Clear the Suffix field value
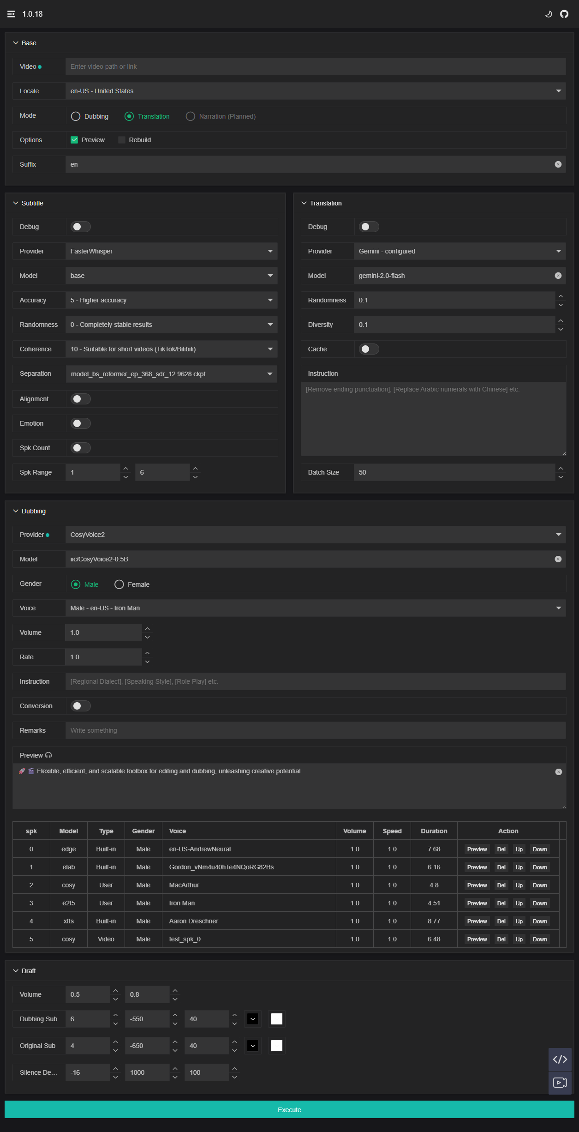The height and width of the screenshot is (1132, 579). 558,164
